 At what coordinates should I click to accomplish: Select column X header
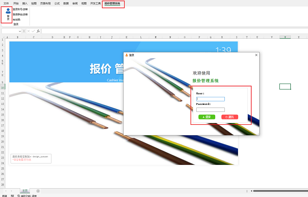(x=299, y=37)
